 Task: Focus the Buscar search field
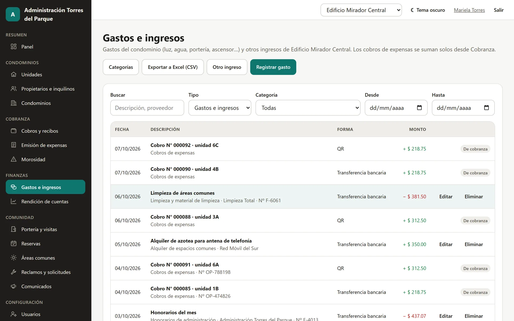coord(147,108)
